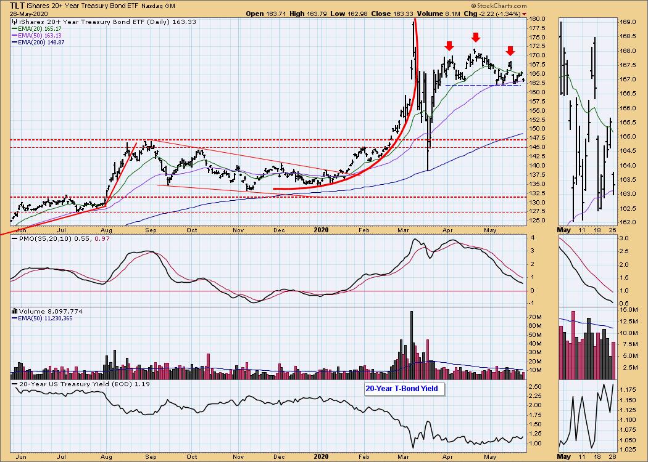Click the '2.25' yield axis label
This screenshot has width=648, height=462.
535,396
